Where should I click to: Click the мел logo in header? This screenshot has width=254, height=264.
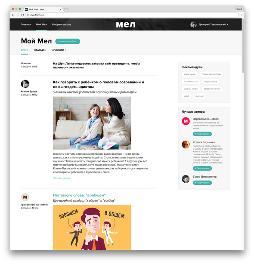(x=126, y=25)
